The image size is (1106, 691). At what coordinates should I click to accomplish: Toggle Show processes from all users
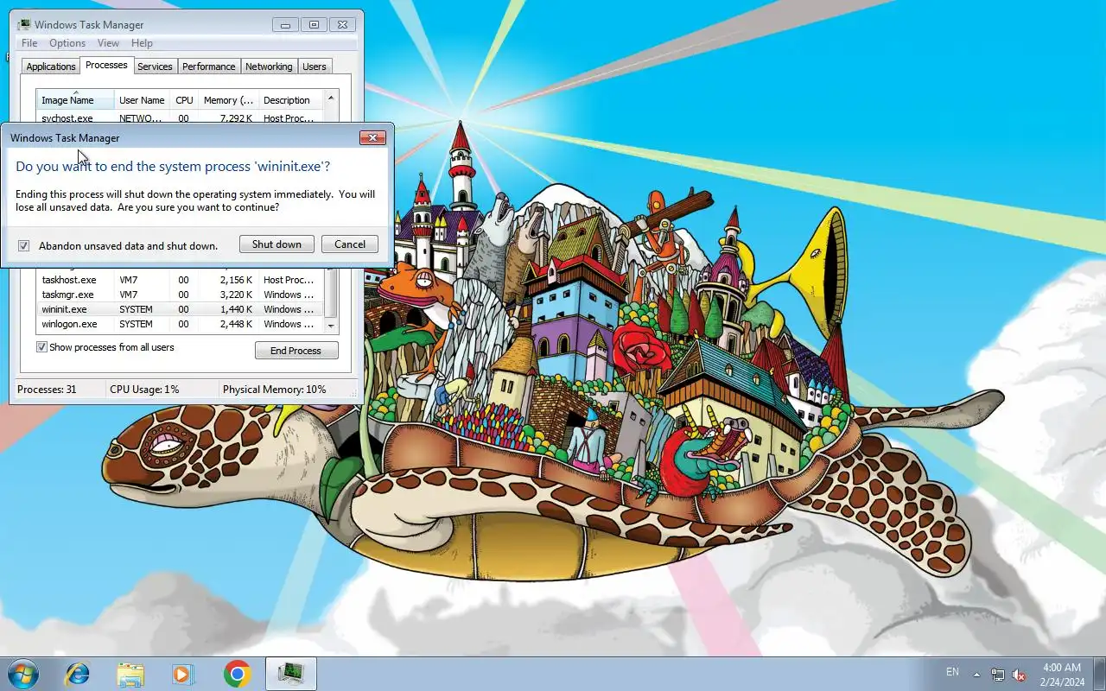tap(41, 347)
